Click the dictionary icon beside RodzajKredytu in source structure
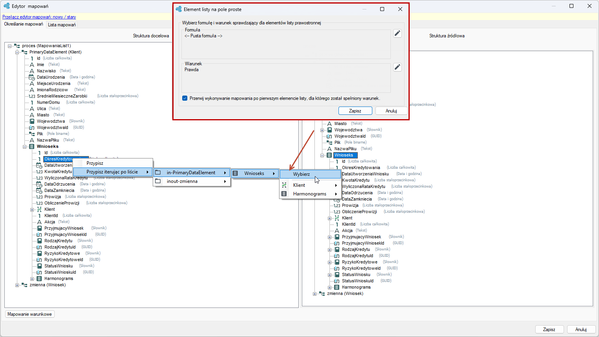Screen dimensions: 599x337 click(337, 249)
